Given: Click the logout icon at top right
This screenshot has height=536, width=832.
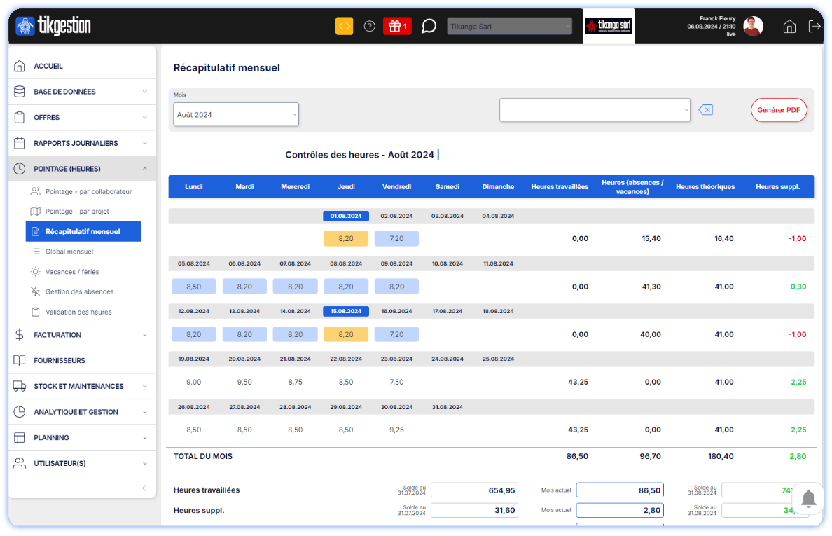Looking at the screenshot, I should (814, 27).
